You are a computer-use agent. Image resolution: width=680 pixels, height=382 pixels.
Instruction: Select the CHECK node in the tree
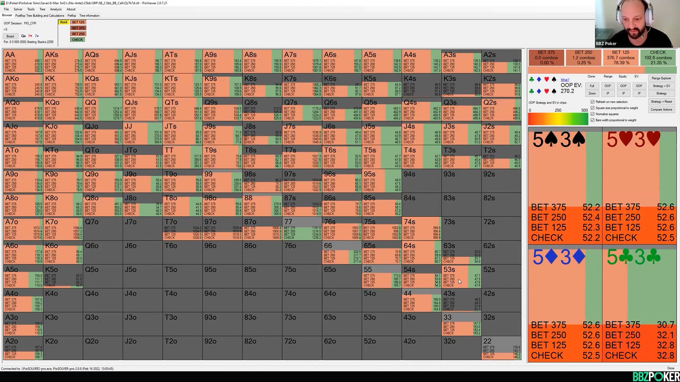pyautogui.click(x=77, y=40)
